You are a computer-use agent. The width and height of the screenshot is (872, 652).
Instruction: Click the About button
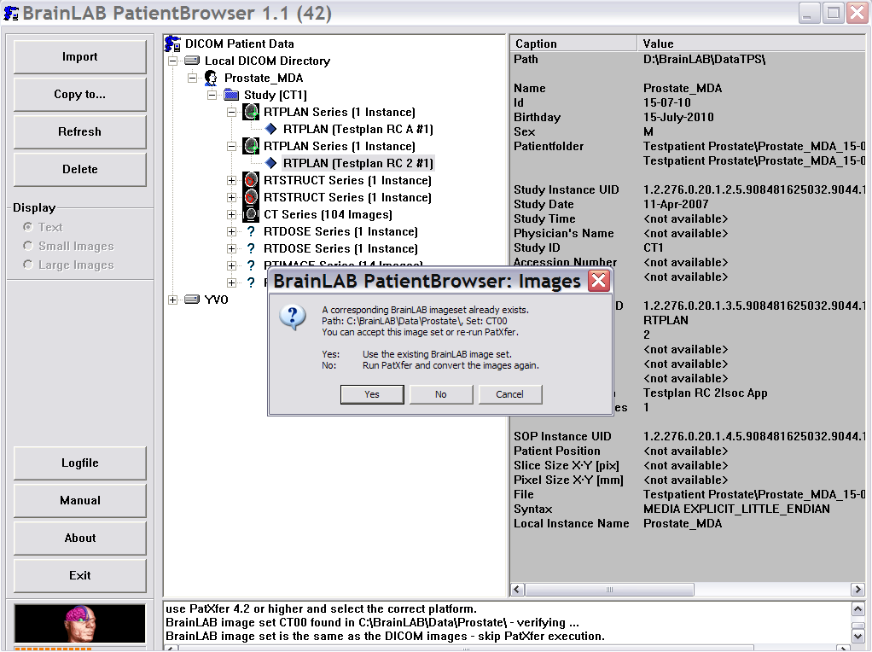pos(80,538)
